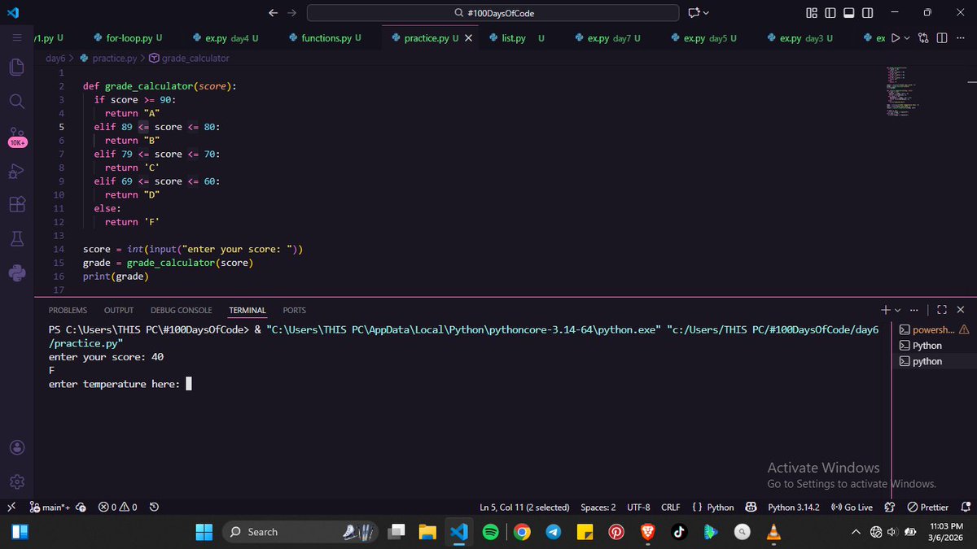Image resolution: width=977 pixels, height=549 pixels.
Task: Open the notifications bell in status bar
Action: pyautogui.click(x=966, y=507)
